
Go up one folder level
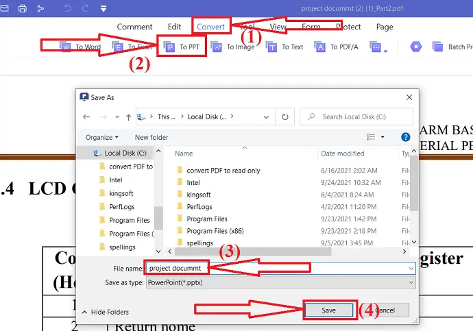tap(128, 117)
